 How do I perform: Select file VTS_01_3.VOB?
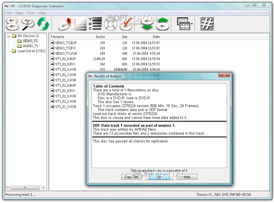pyautogui.click(x=65, y=80)
